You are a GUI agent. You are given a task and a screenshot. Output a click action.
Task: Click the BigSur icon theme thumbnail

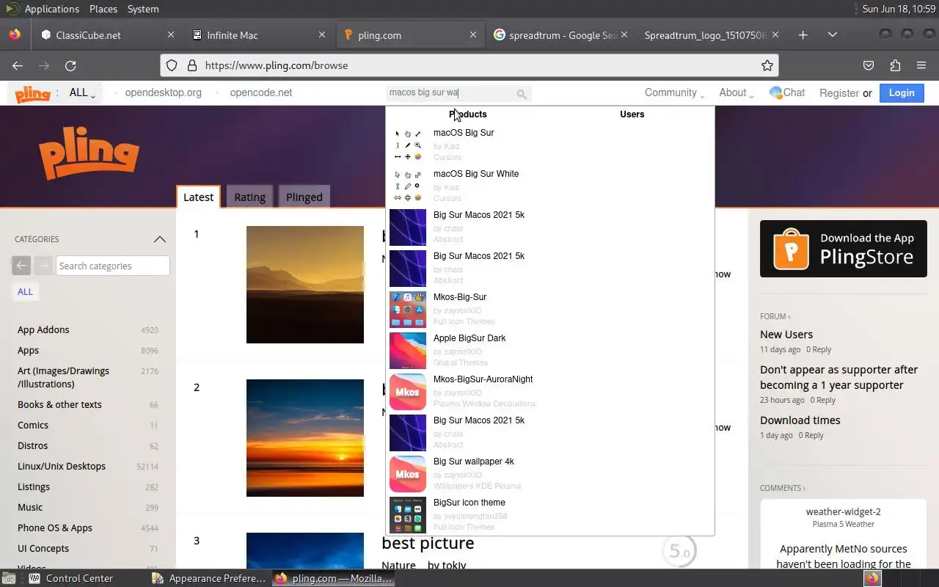pos(408,515)
